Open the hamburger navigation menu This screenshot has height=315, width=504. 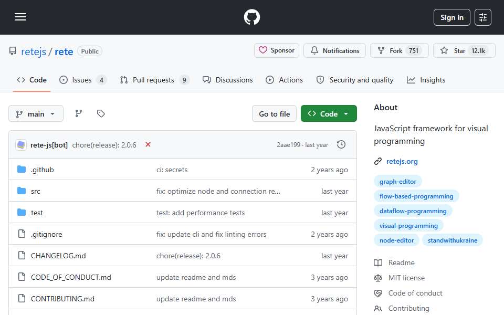pos(20,17)
